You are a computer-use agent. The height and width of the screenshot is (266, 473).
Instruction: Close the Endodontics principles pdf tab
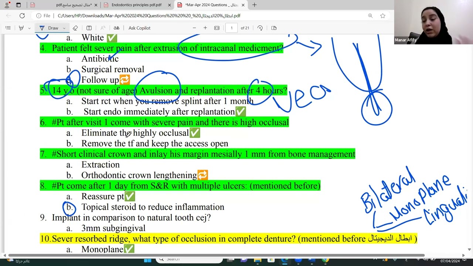tap(170, 5)
